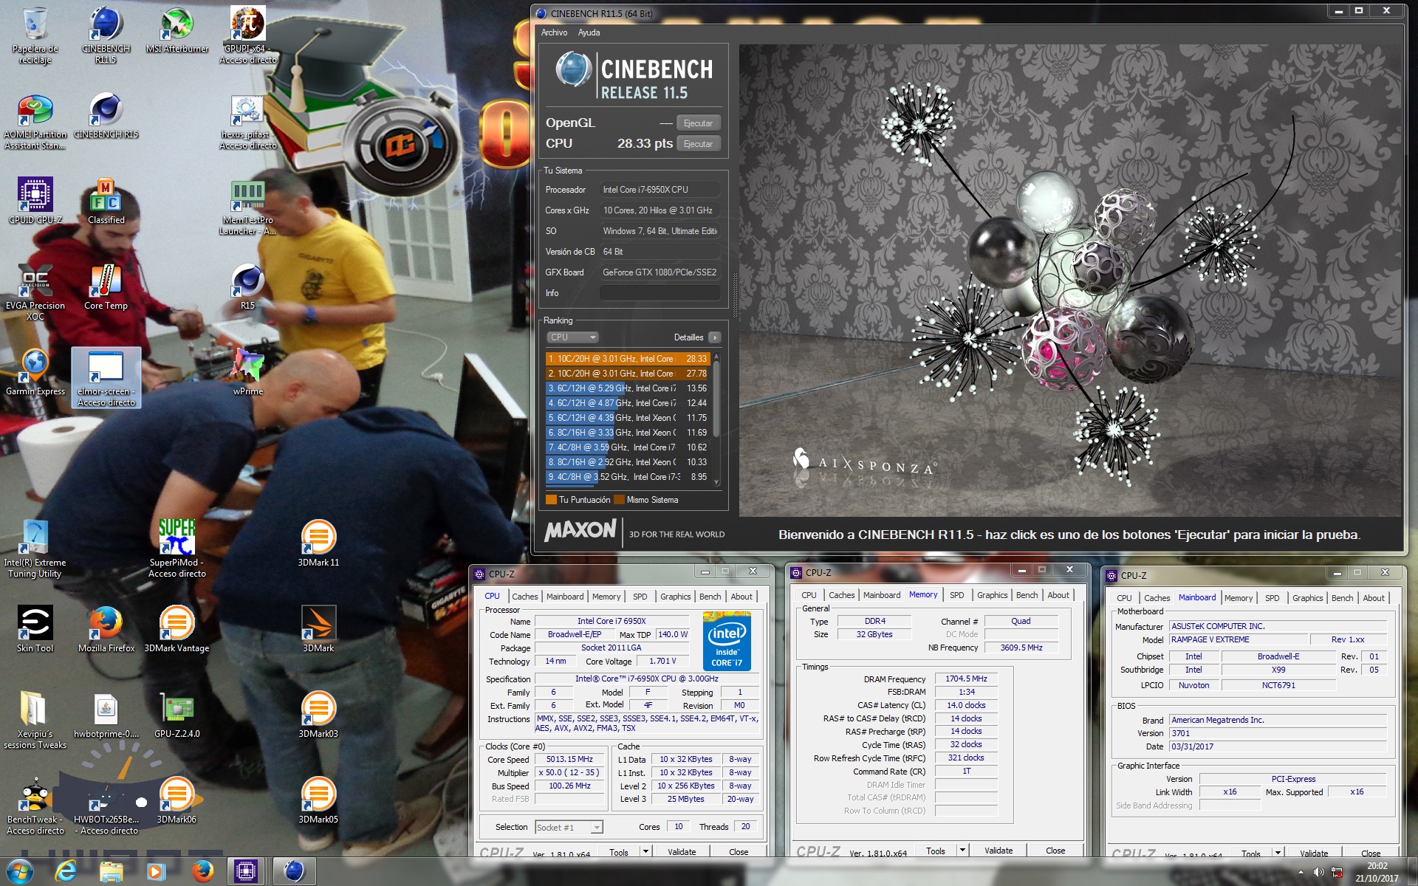The width and height of the screenshot is (1418, 886).
Task: Click the taskbar file explorer icon
Action: pyautogui.click(x=111, y=871)
